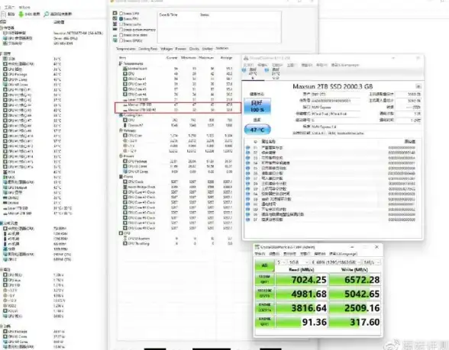The image size is (449, 350).
Task: Open the target drive selection dropdown
Action: tap(336, 262)
